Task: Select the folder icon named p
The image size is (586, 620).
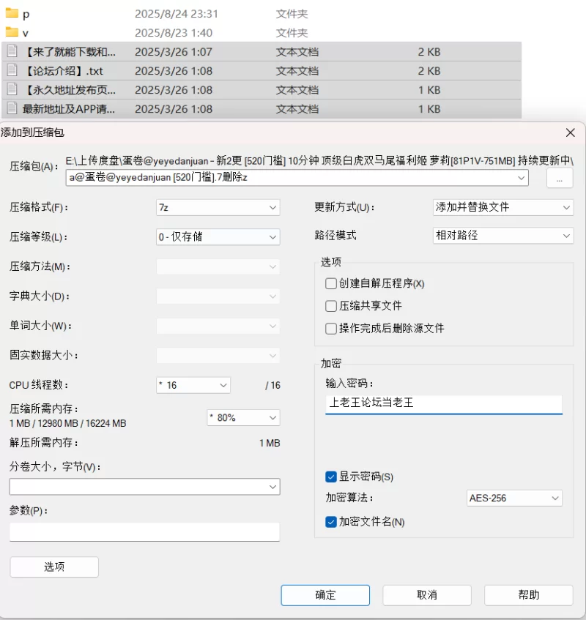Action: coord(12,13)
